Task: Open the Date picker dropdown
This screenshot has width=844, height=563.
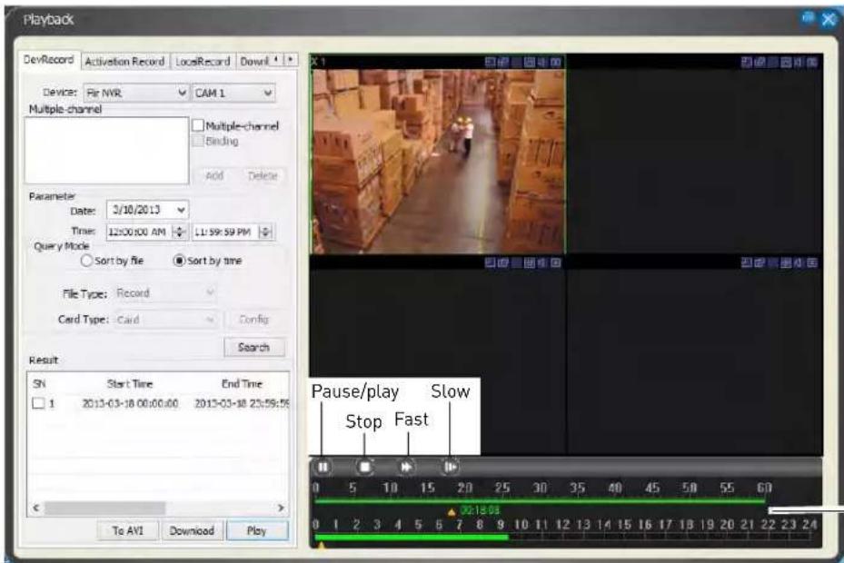Action: [x=182, y=210]
